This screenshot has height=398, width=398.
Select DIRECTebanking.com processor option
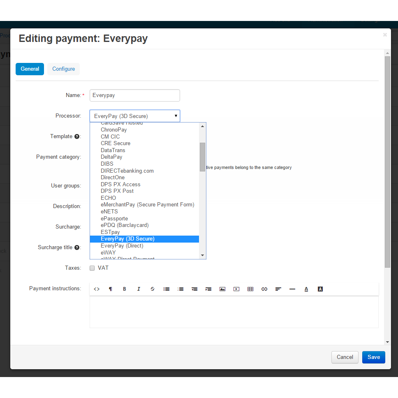pyautogui.click(x=144, y=171)
